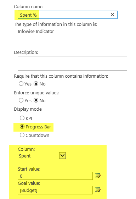Click the Infowise Indicator type text
The image size is (136, 199).
click(36, 32)
